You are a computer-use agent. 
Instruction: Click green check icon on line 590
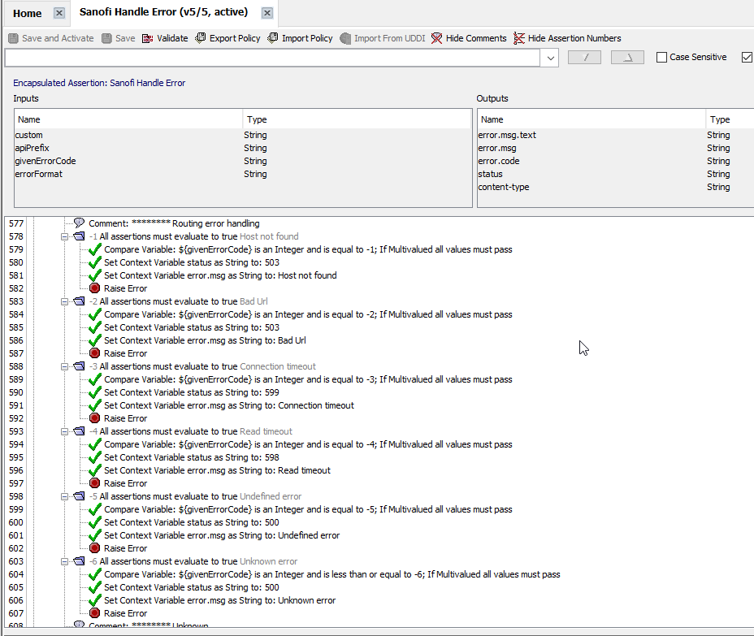tap(95, 392)
